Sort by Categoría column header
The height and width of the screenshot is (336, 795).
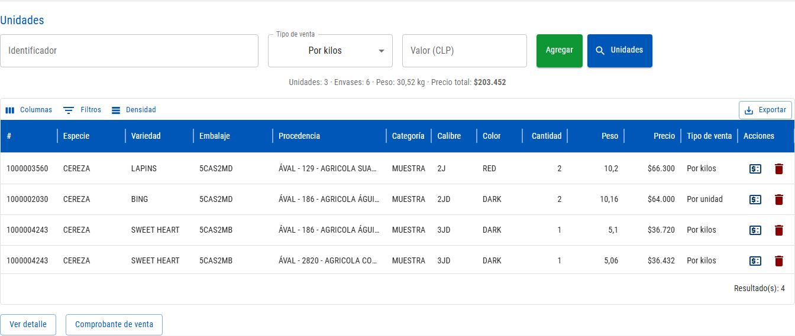tap(408, 136)
